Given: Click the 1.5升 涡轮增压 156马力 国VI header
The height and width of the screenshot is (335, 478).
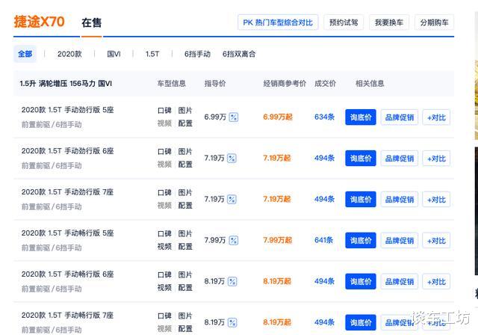Looking at the screenshot, I should 66,84.
